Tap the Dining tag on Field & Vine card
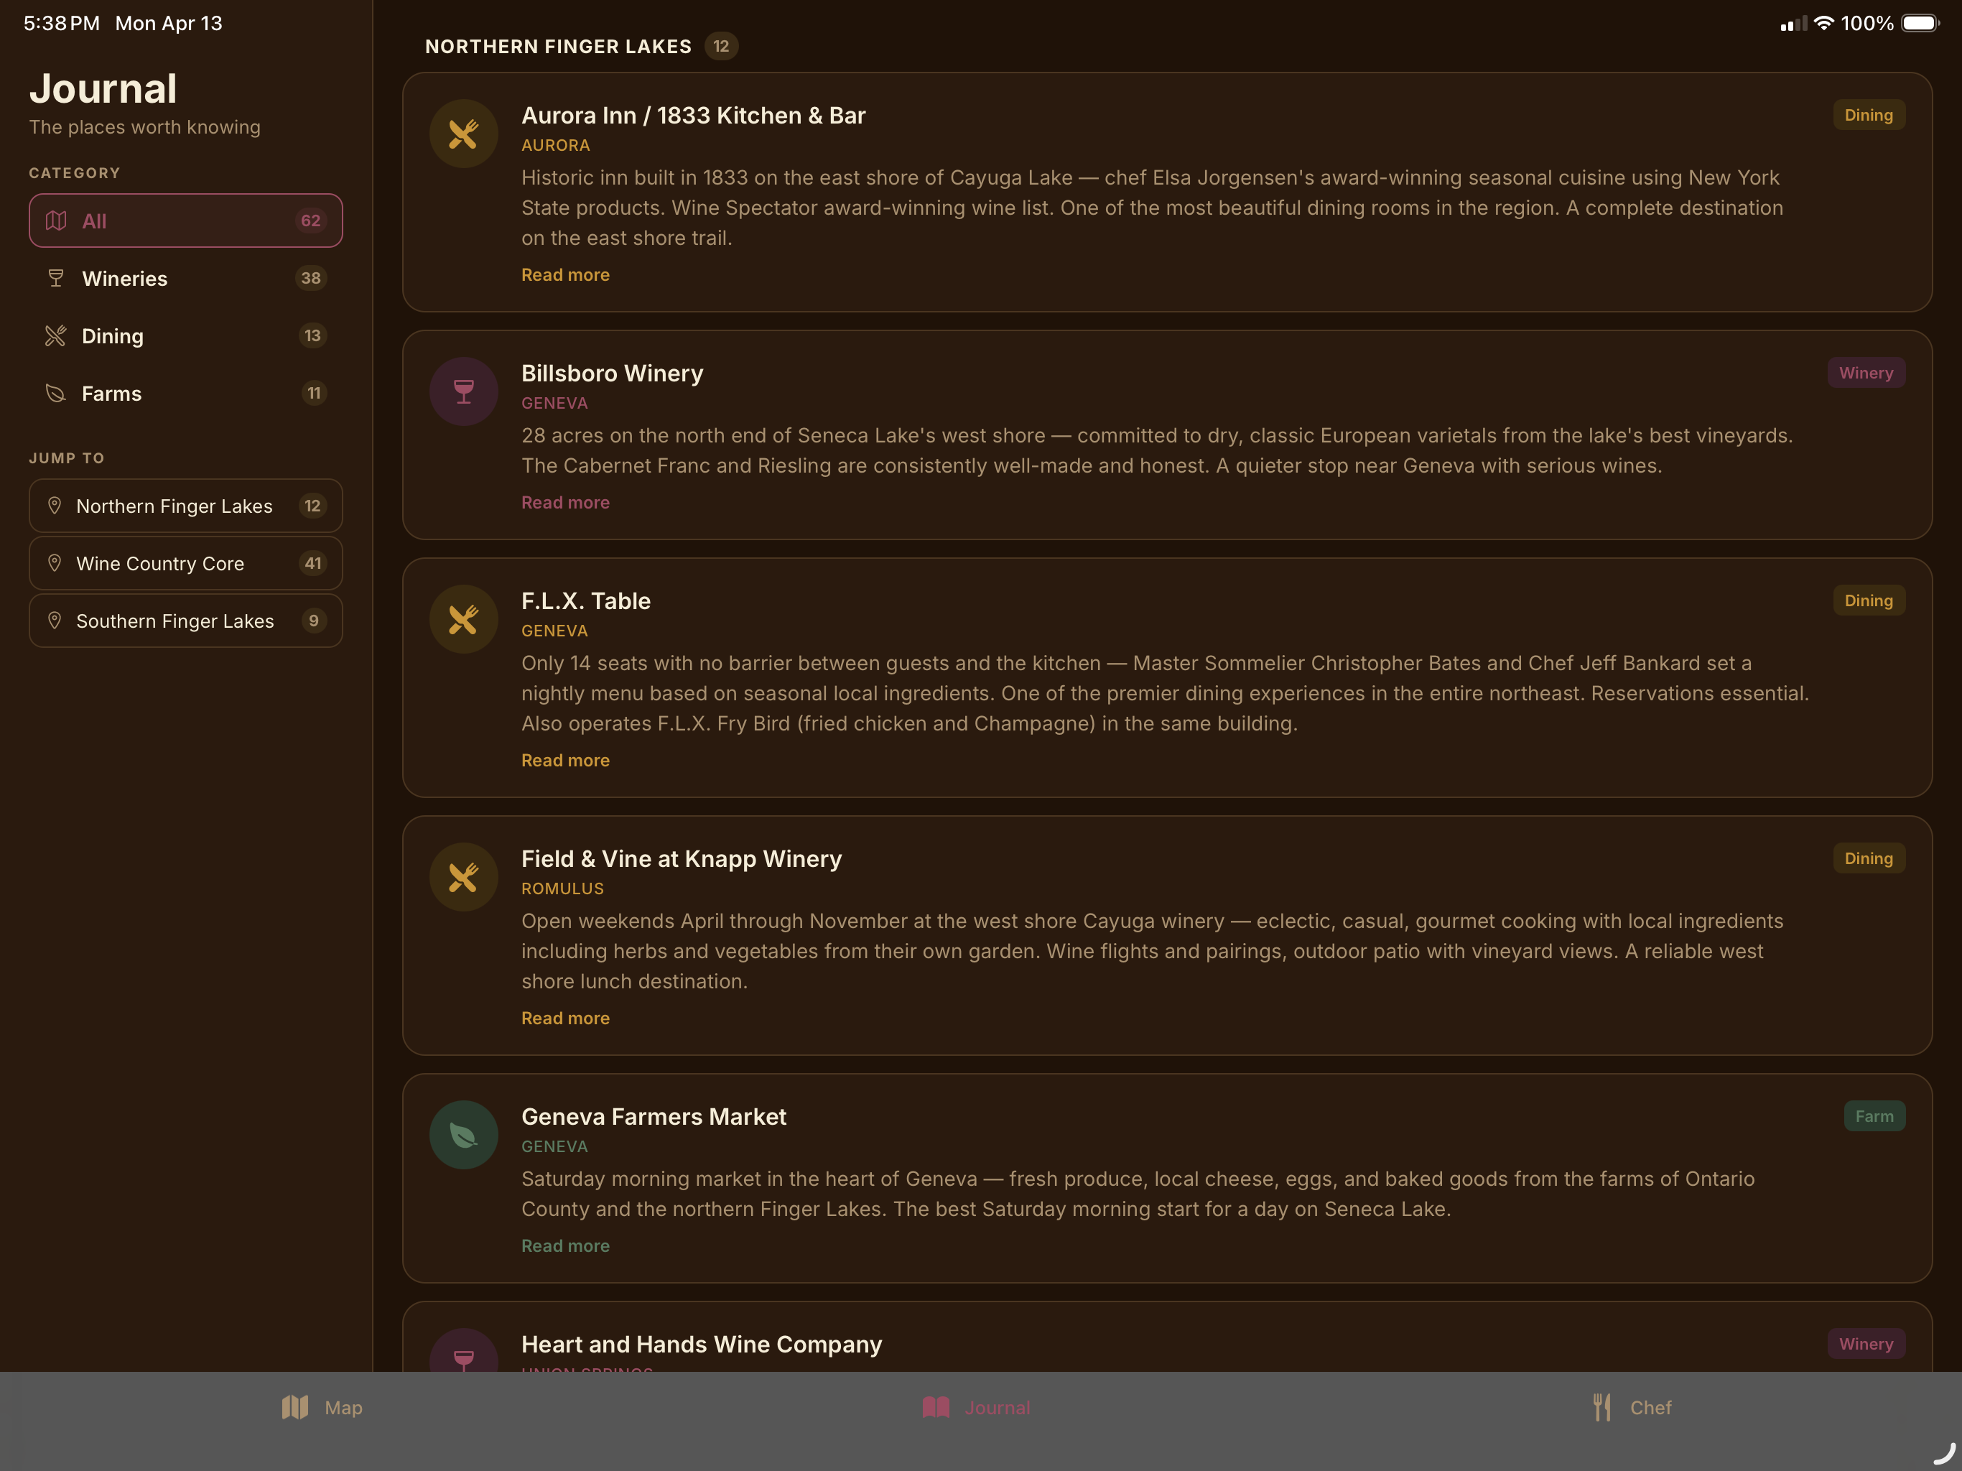The height and width of the screenshot is (1471, 1962). click(x=1869, y=859)
